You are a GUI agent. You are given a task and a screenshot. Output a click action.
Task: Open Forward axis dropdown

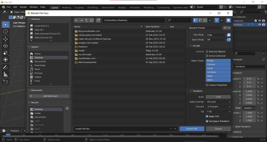click(218, 107)
